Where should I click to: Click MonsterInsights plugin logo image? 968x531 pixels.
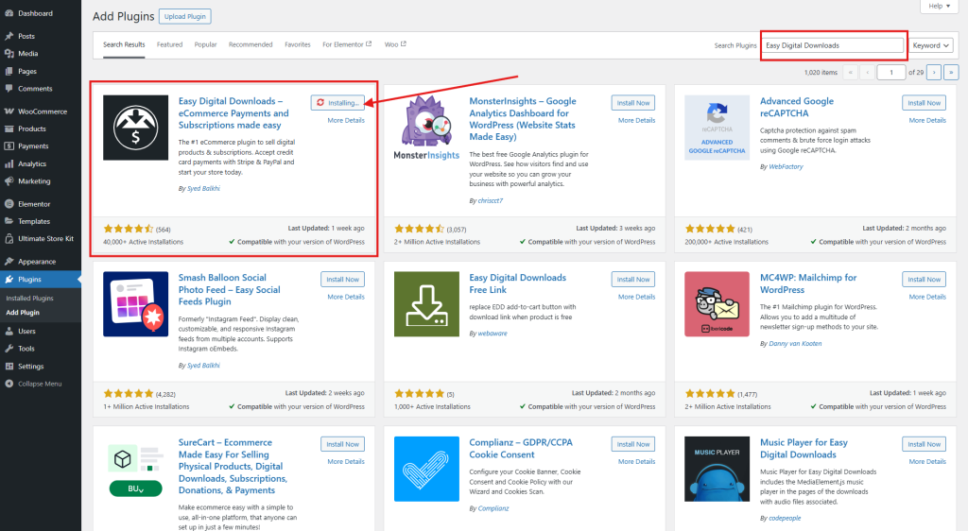pos(426,128)
